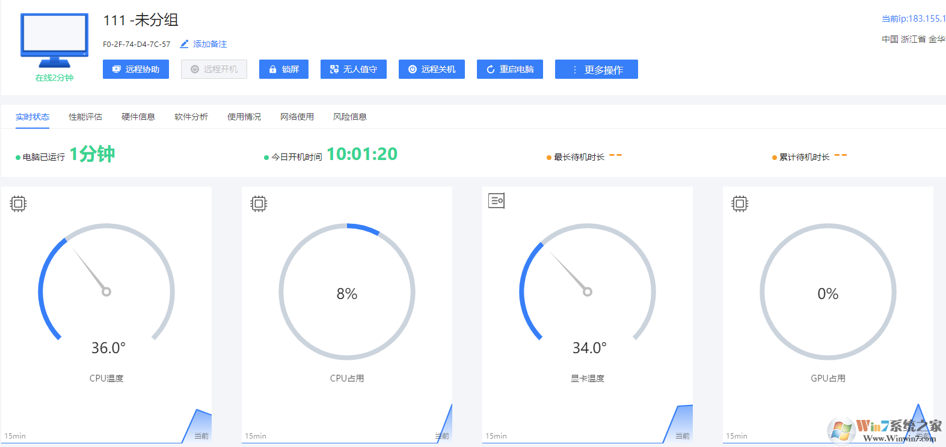This screenshot has width=946, height=447.
Task: Restart the computer via 重启电脑
Action: coord(509,69)
